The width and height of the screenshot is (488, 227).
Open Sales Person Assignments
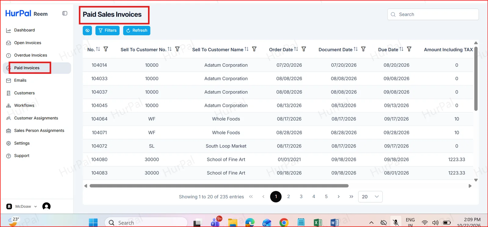(39, 130)
